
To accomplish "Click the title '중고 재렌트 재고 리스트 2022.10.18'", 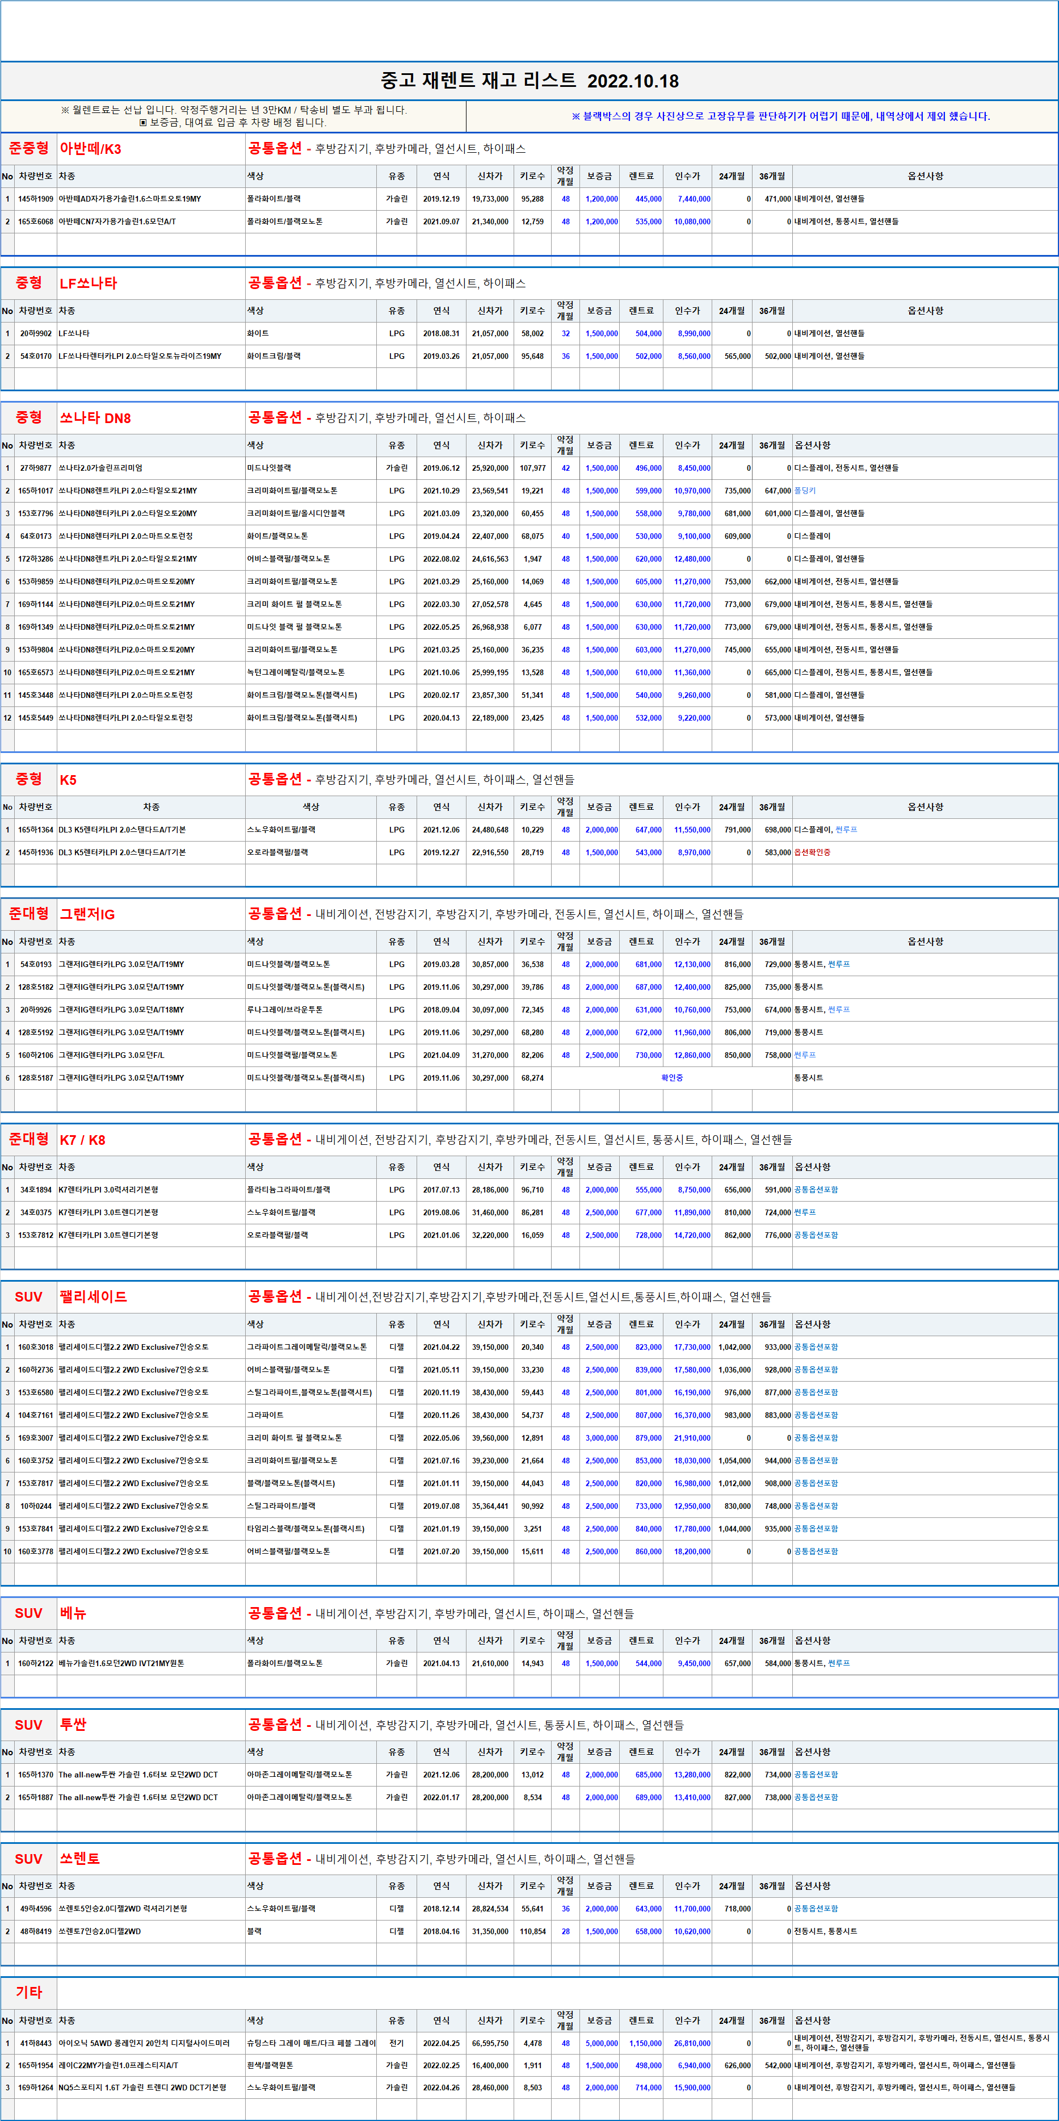I will tap(529, 81).
